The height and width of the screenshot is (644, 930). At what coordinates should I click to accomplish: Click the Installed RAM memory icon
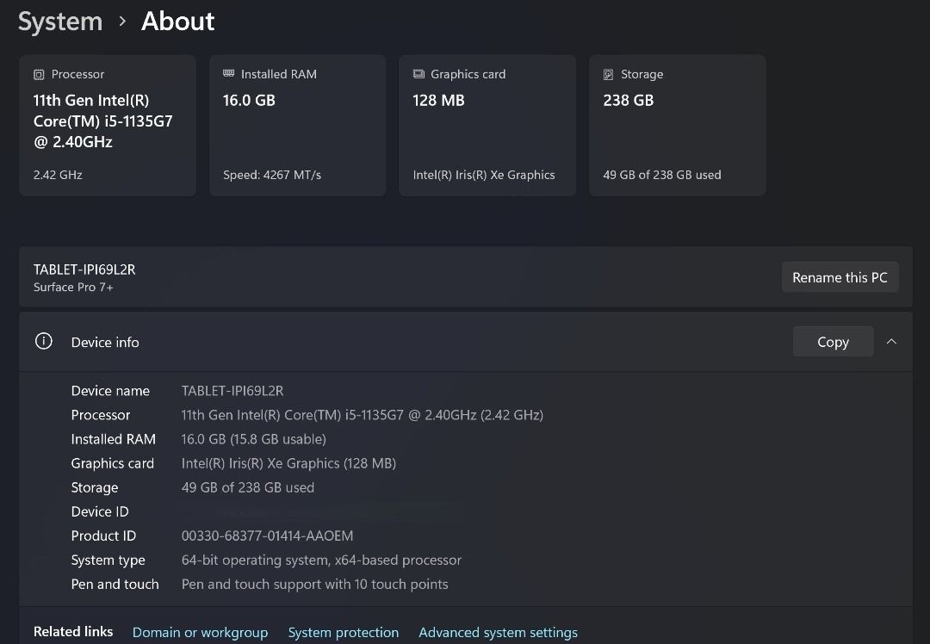pos(228,73)
